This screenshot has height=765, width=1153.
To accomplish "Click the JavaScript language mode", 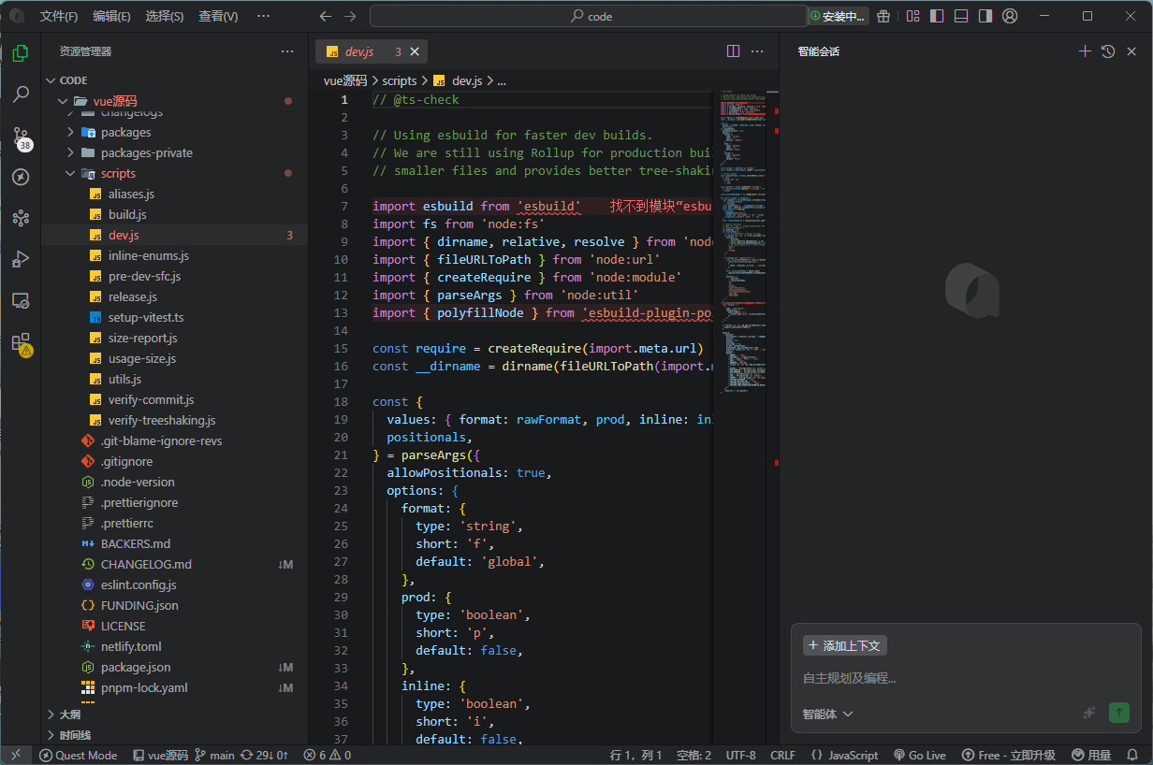I will click(x=844, y=755).
